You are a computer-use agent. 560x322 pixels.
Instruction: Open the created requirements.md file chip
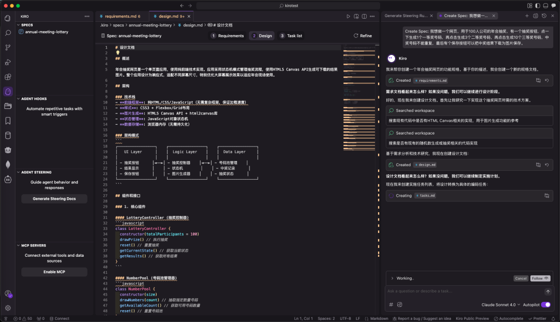431,81
